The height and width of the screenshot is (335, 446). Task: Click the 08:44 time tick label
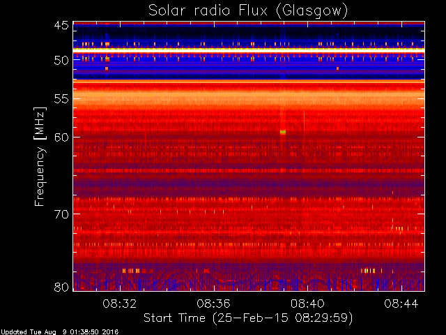click(x=401, y=304)
